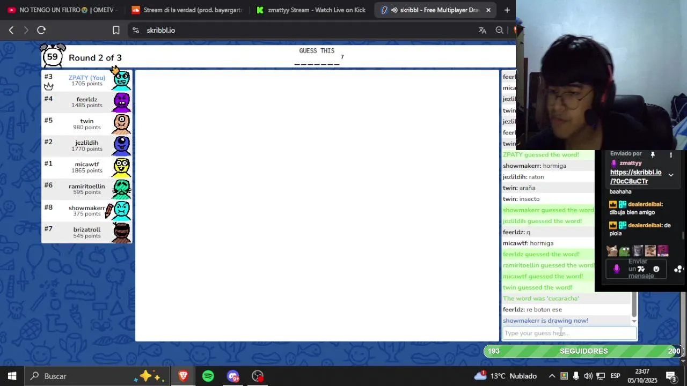Select the jezlildih 1770 points entry
Image resolution: width=687 pixels, height=386 pixels.
(x=87, y=145)
